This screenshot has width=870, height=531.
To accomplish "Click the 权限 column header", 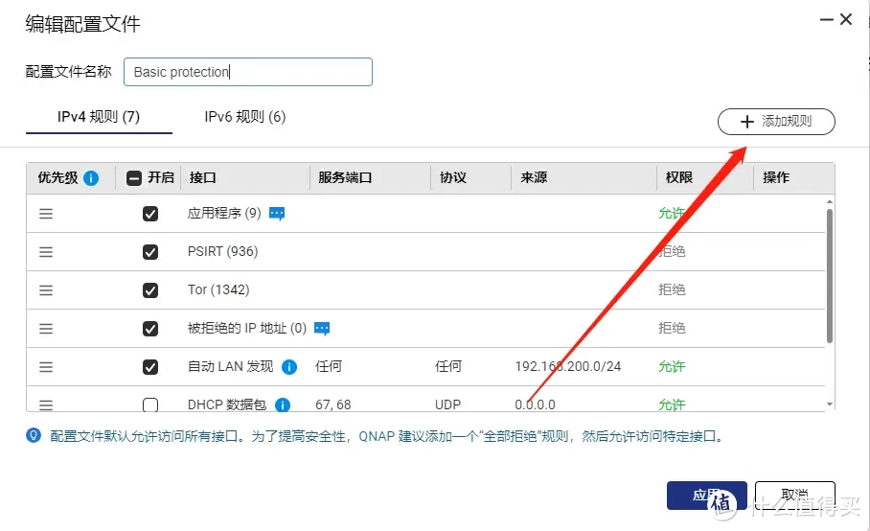I will click(679, 177).
